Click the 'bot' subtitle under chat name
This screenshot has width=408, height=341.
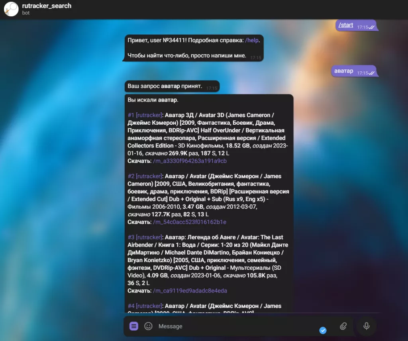26,13
